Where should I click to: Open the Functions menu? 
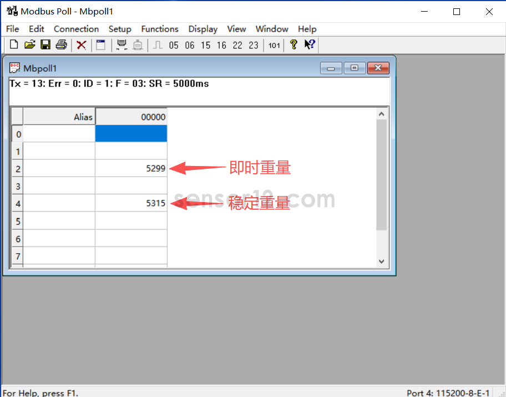(x=160, y=29)
